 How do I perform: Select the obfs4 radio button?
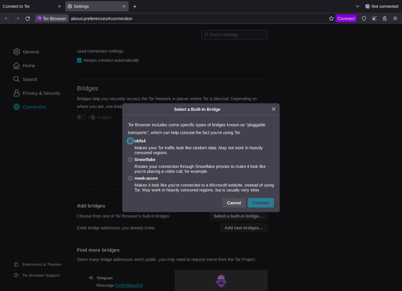click(130, 141)
